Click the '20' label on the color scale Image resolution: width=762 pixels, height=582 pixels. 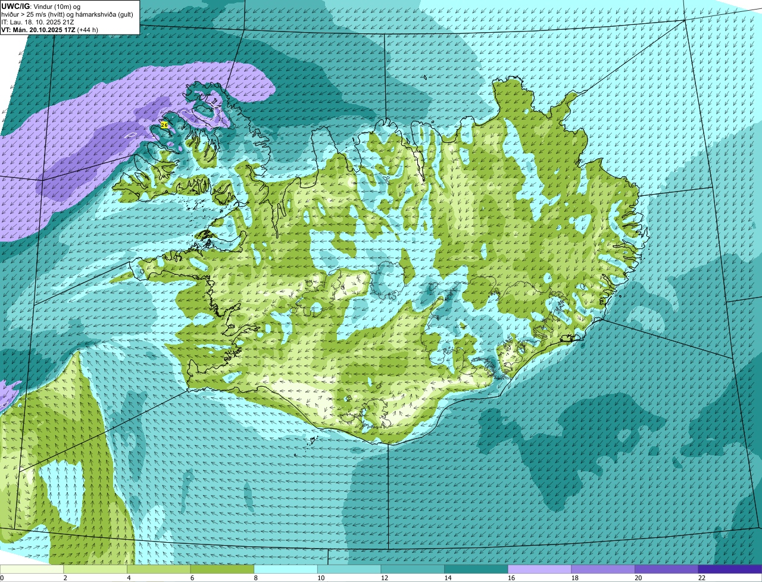pos(638,578)
